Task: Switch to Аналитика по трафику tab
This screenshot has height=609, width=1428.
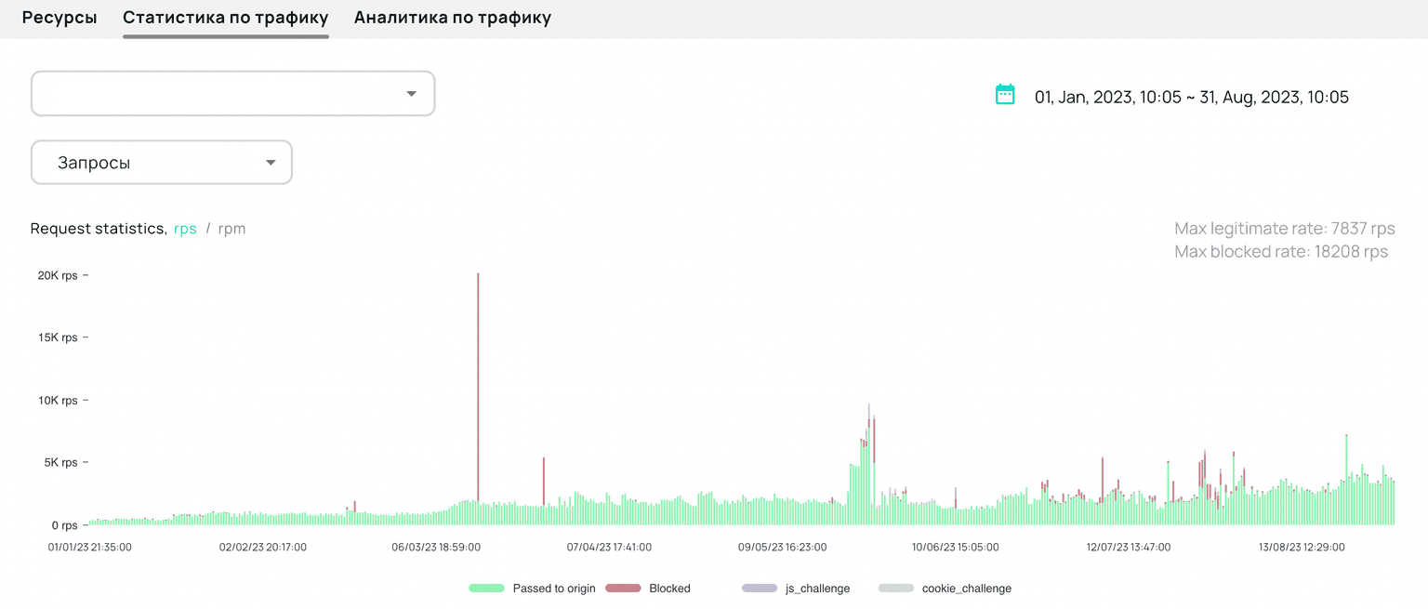Action: coord(453,18)
